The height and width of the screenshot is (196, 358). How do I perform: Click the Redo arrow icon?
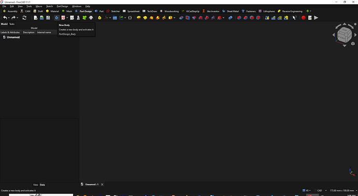pos(13,18)
